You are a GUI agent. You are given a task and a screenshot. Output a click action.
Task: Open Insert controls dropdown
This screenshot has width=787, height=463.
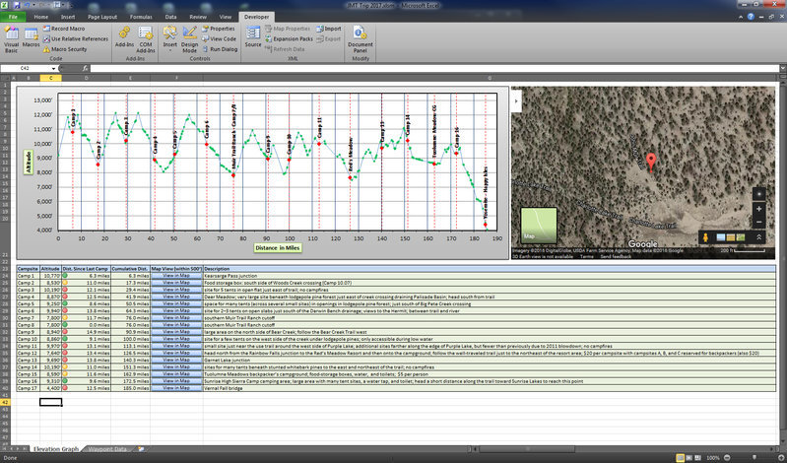click(169, 39)
